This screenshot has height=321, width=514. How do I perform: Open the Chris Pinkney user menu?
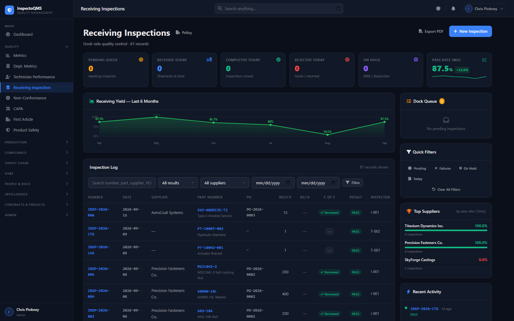[485, 9]
